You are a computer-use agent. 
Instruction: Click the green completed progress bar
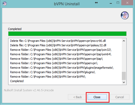67,34
